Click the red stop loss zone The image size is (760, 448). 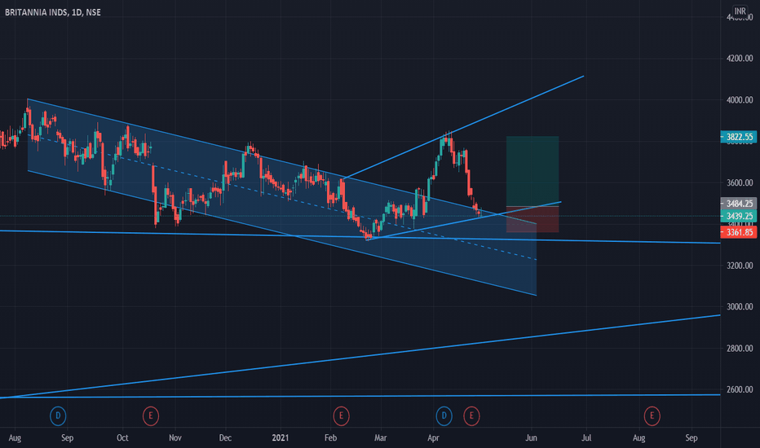pyautogui.click(x=532, y=219)
